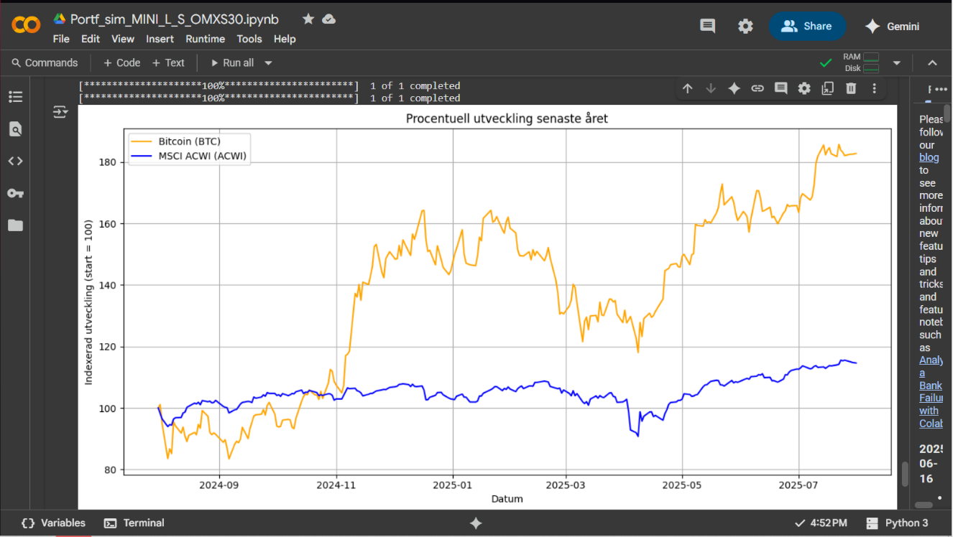Open the Terminal panel

pyautogui.click(x=134, y=523)
